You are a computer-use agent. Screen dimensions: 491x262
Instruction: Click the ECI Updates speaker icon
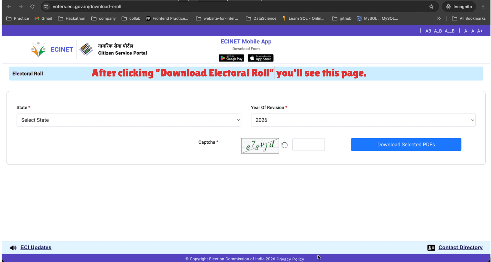(x=13, y=248)
